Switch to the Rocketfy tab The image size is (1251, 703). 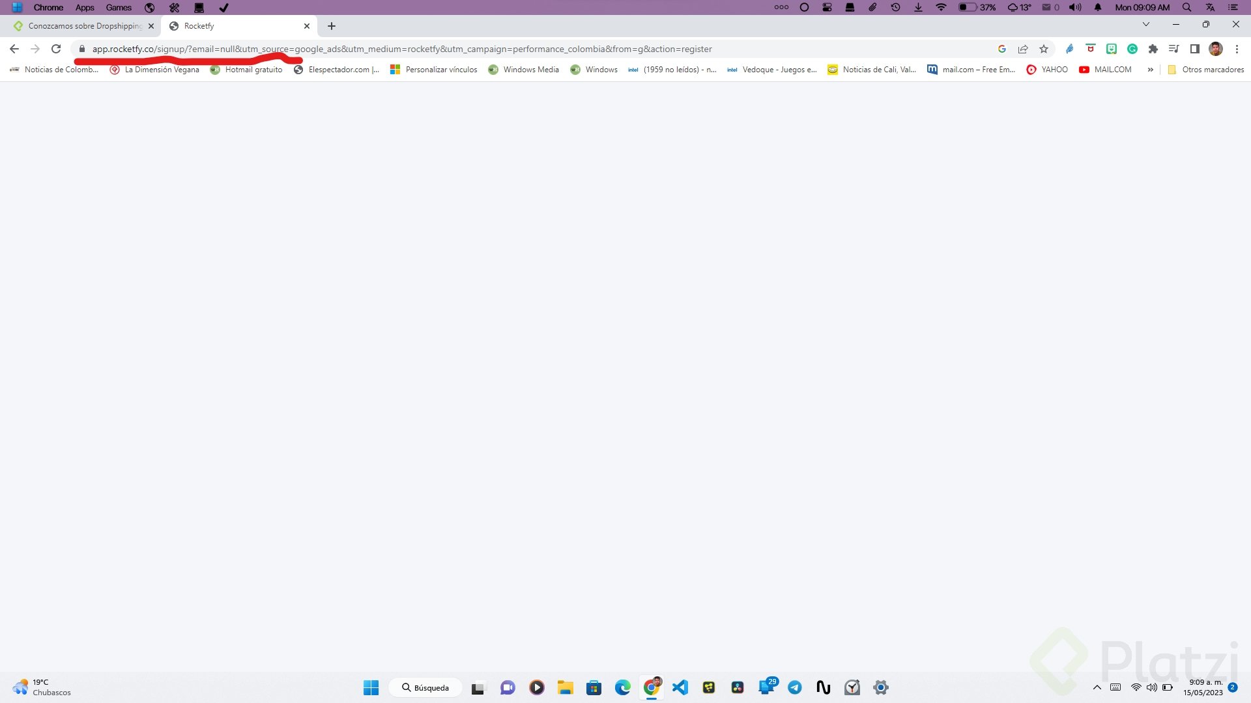(x=228, y=26)
